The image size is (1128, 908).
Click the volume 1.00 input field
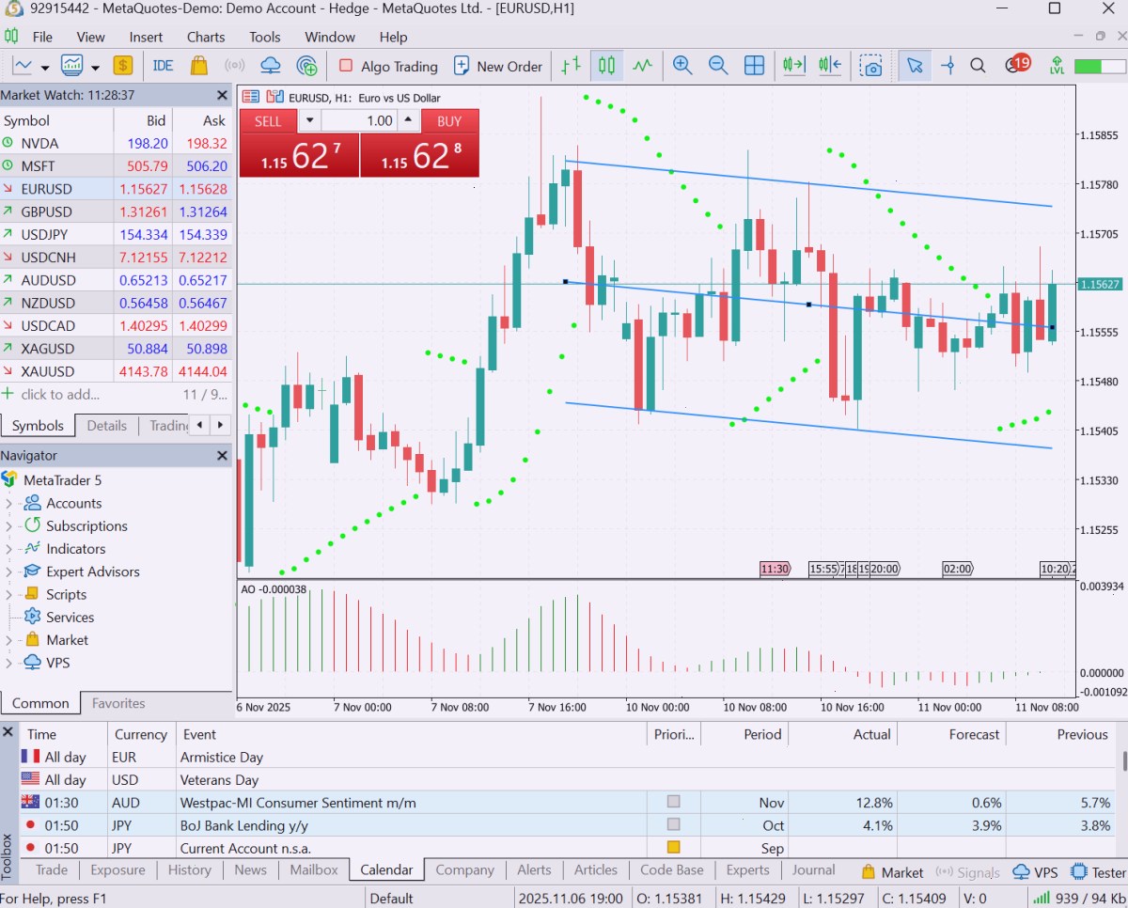(359, 120)
